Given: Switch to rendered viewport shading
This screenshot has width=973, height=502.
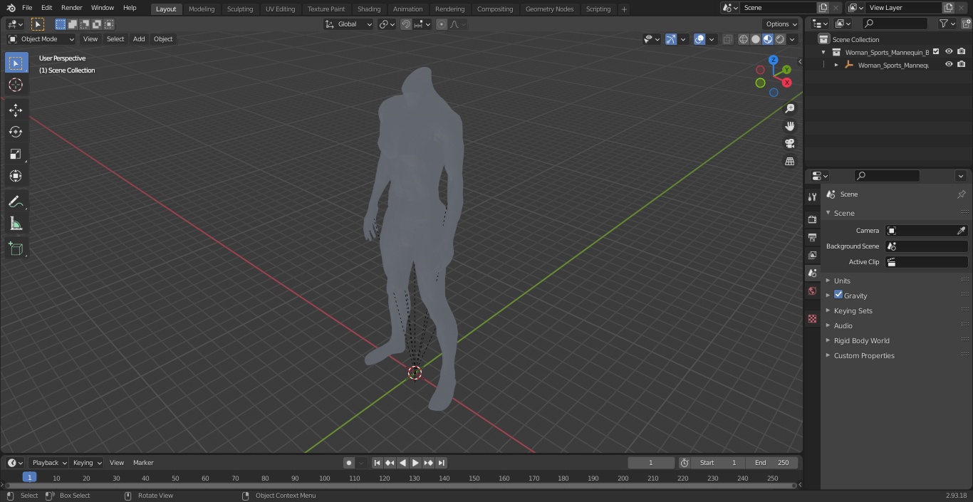Looking at the screenshot, I should (780, 39).
